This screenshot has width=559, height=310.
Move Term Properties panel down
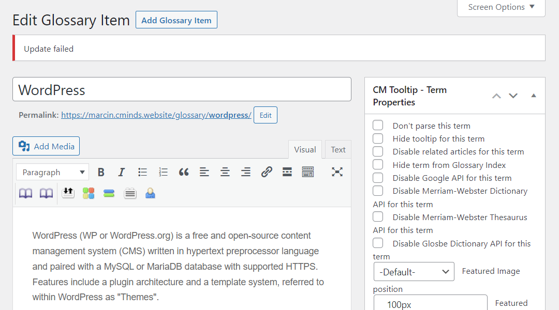[x=513, y=96]
